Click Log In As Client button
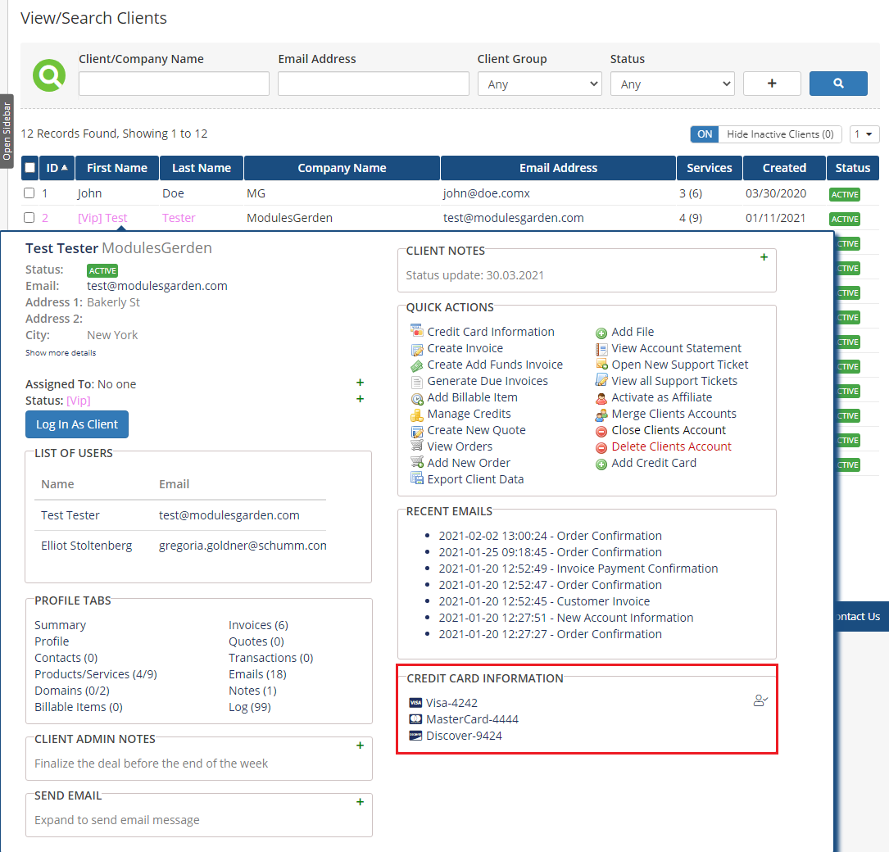 click(x=77, y=424)
